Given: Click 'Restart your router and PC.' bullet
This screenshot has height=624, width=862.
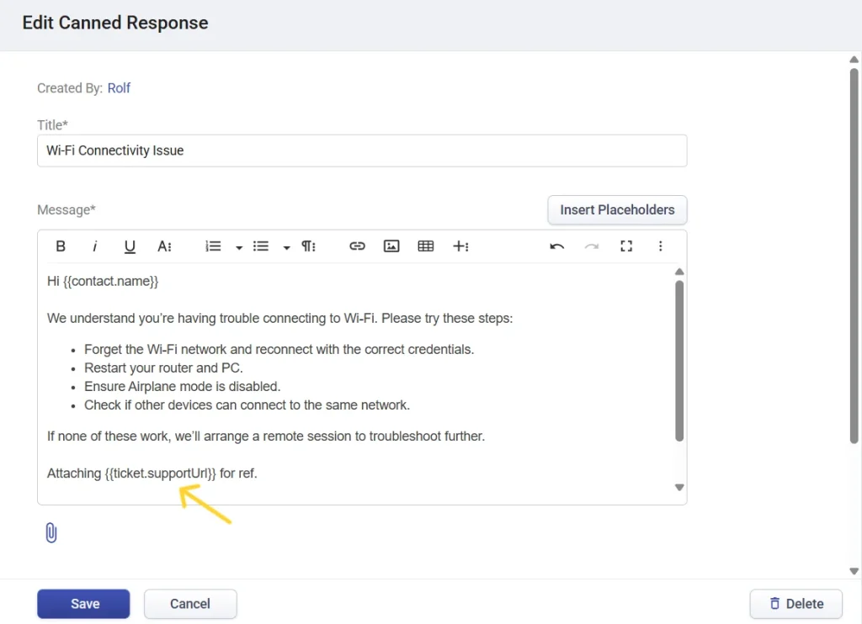Looking at the screenshot, I should [163, 368].
